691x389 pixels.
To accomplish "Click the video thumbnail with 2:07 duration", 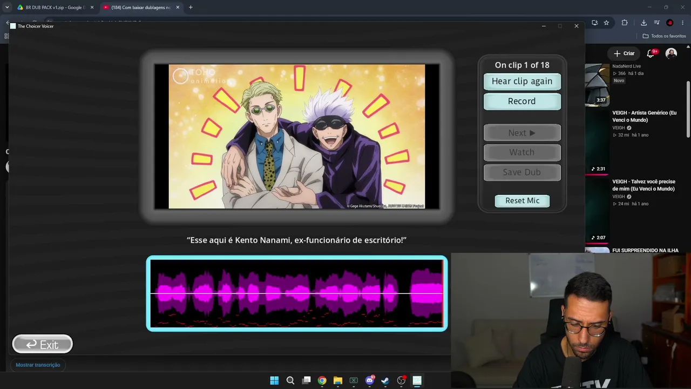I will [x=597, y=210].
